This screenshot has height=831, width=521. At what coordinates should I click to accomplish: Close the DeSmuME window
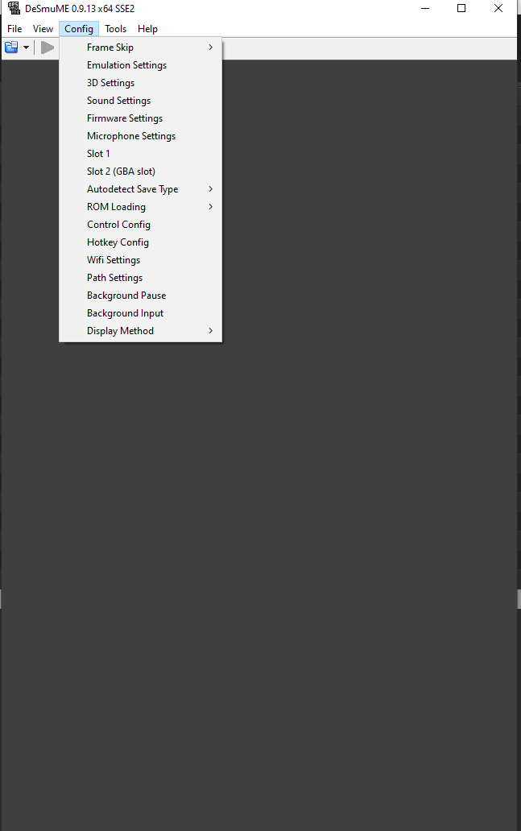(x=498, y=9)
